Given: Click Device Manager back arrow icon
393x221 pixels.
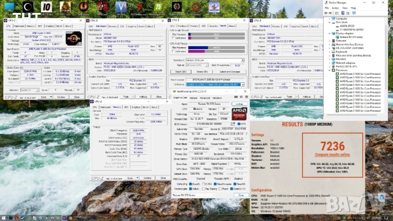Looking at the screenshot, I should click(326, 13).
